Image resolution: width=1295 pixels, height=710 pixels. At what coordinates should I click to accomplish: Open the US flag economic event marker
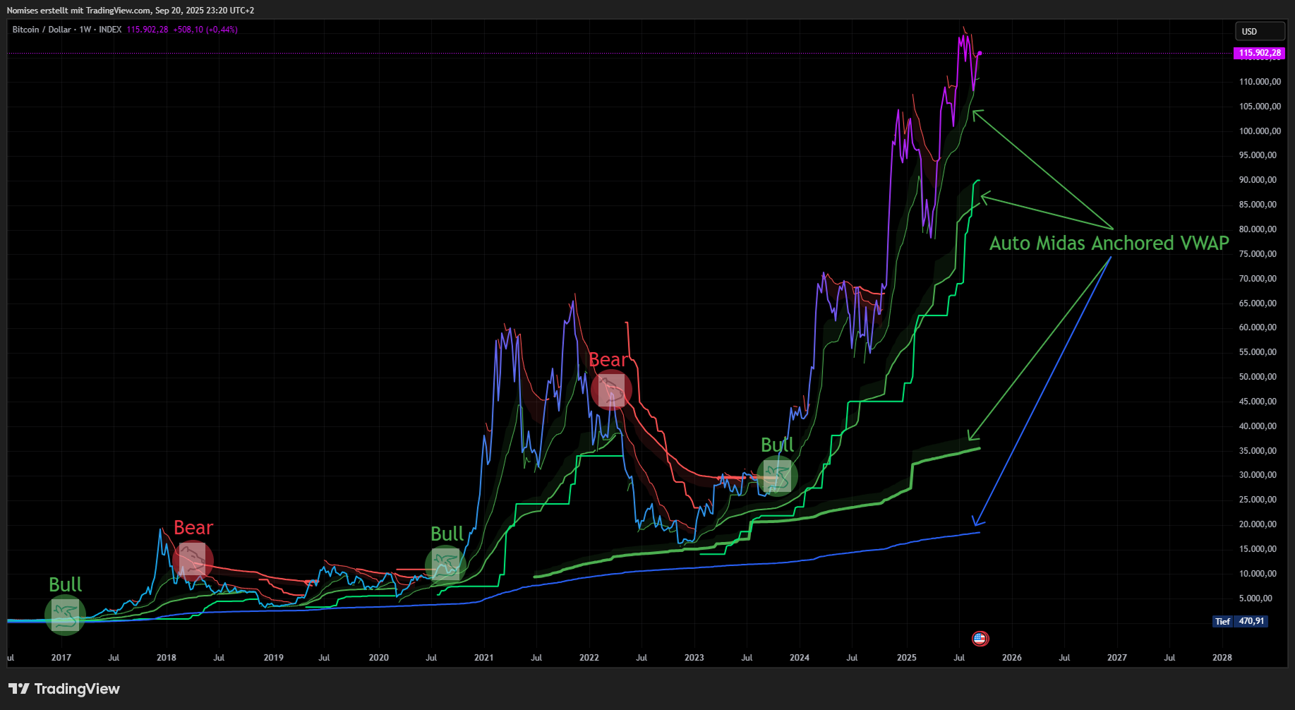click(980, 639)
